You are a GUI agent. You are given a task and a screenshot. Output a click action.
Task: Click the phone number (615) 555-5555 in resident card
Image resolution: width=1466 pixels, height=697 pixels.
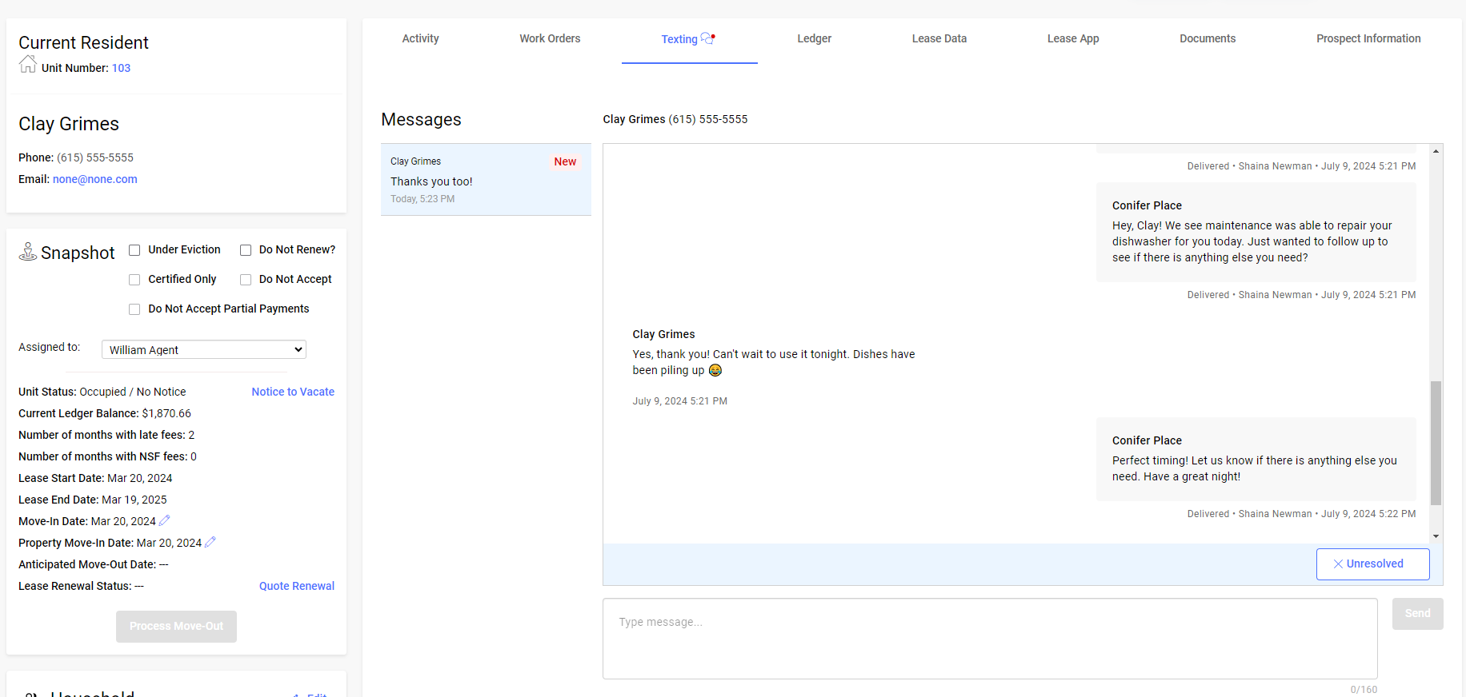point(95,157)
